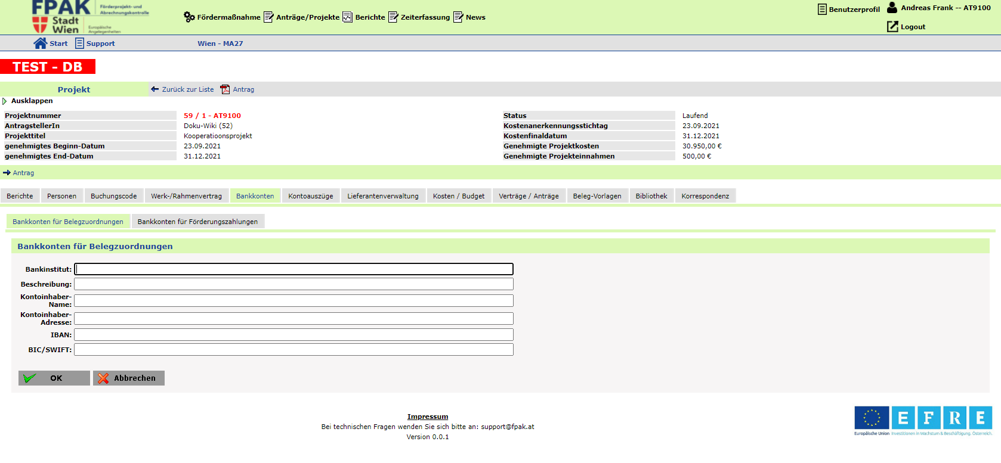Click the Wien - MA27 text
This screenshot has height=463, width=1001.
pyautogui.click(x=220, y=43)
